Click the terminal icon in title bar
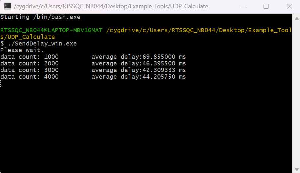Viewport: 300px width, 173px height. pos(7,6)
